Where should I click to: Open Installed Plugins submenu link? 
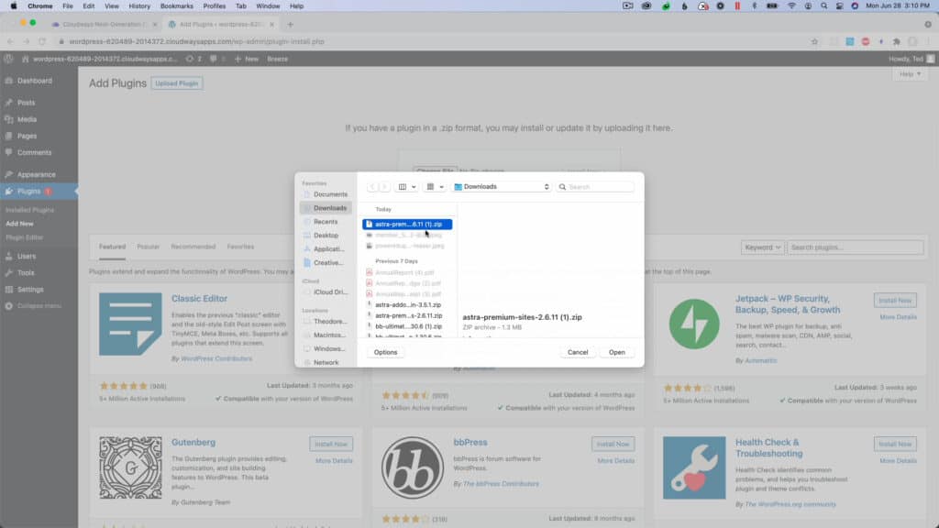coord(30,210)
